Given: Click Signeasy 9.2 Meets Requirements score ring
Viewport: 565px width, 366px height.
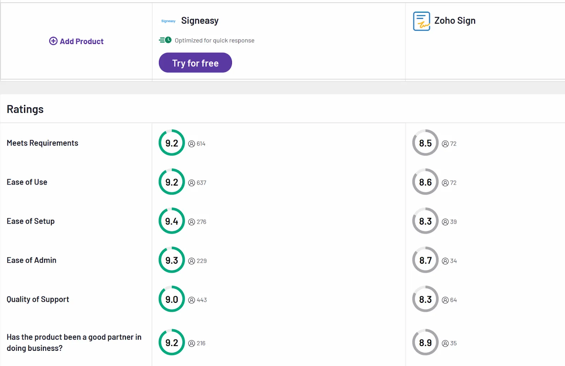Looking at the screenshot, I should point(172,143).
